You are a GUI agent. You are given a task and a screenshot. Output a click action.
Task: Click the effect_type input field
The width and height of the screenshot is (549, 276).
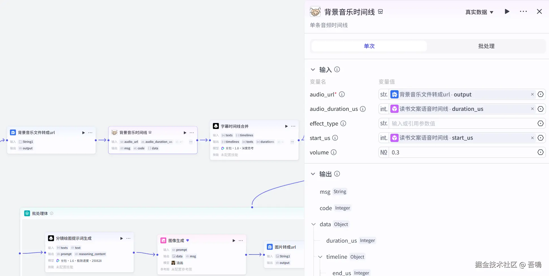pos(462,124)
